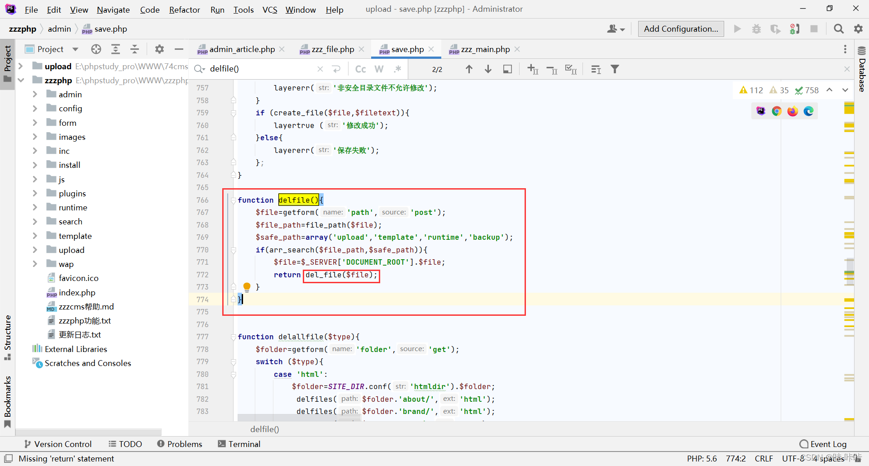
Task: Open file in Chrome browser
Action: coord(777,111)
